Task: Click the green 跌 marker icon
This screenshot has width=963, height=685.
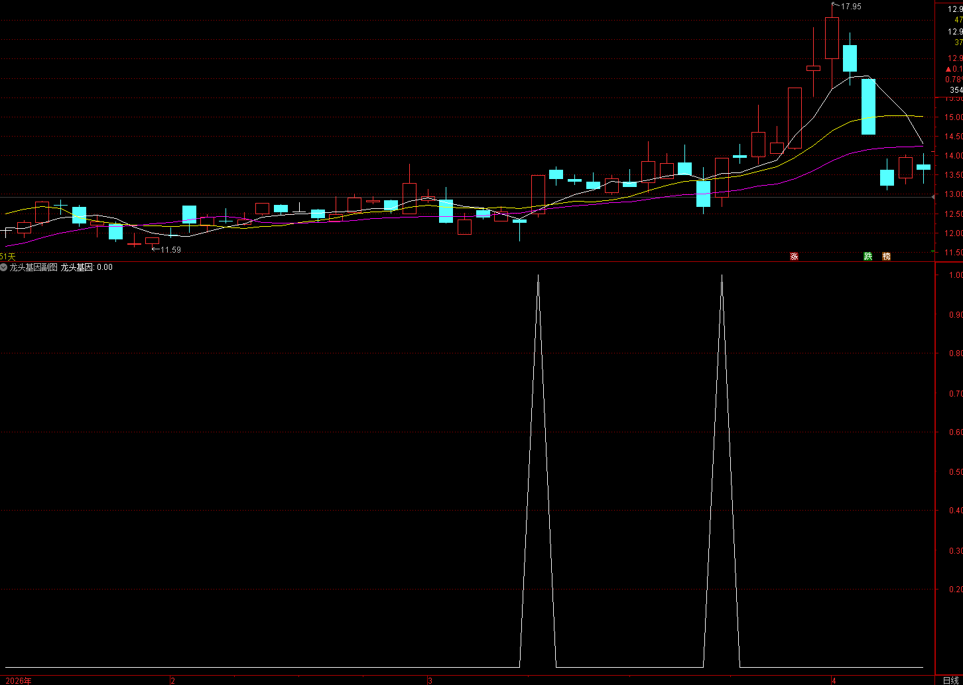Action: tap(867, 257)
